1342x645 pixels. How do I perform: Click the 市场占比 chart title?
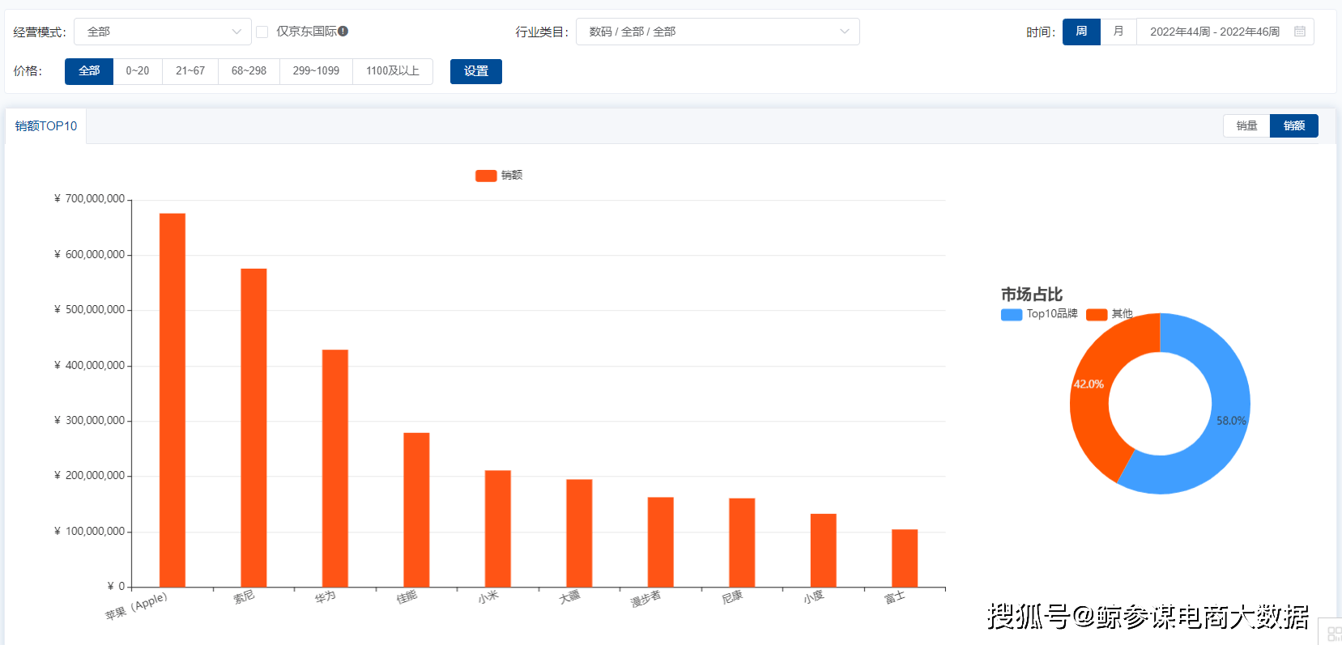click(1031, 295)
